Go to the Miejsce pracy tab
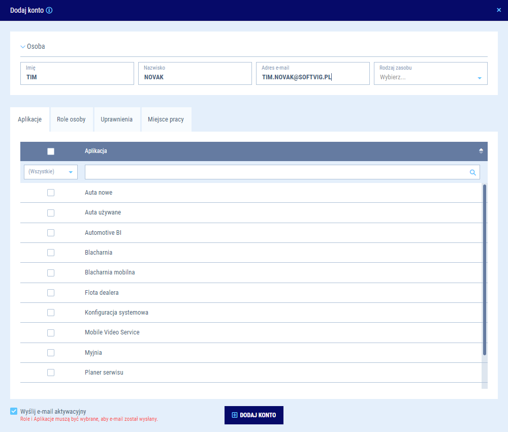Image resolution: width=508 pixels, height=432 pixels. coord(166,119)
